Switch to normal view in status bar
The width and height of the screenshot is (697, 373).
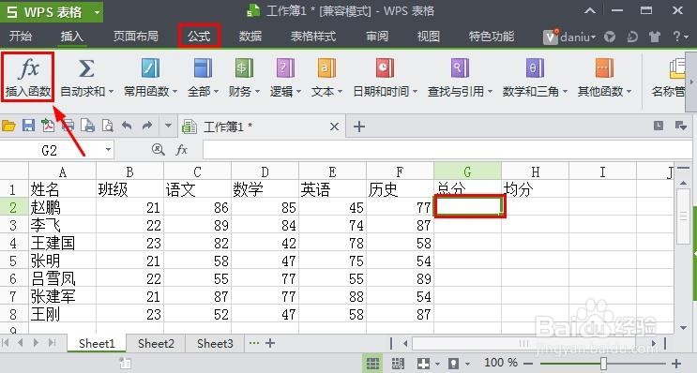click(372, 364)
